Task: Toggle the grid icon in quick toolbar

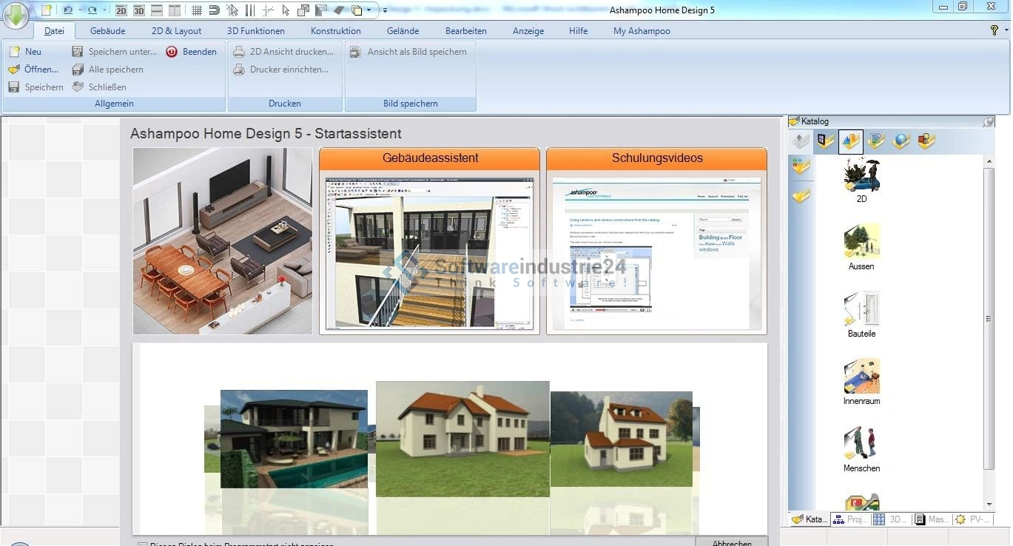Action: (x=196, y=10)
